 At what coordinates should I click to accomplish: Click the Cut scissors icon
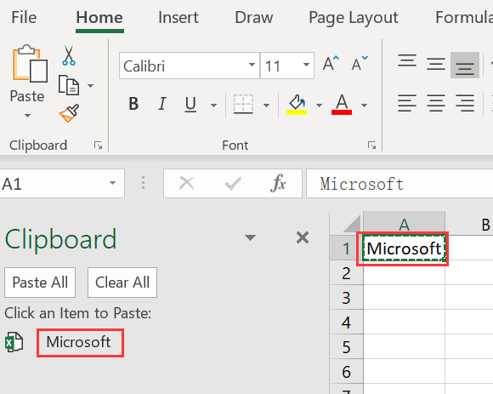coord(69,55)
